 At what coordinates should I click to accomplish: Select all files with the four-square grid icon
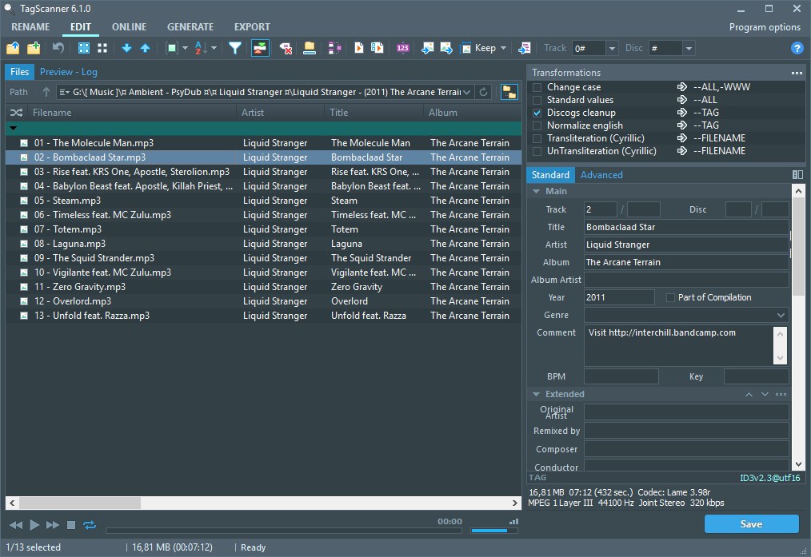pos(84,48)
